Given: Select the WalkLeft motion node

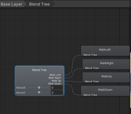Looking at the screenshot, I should 105,51.
